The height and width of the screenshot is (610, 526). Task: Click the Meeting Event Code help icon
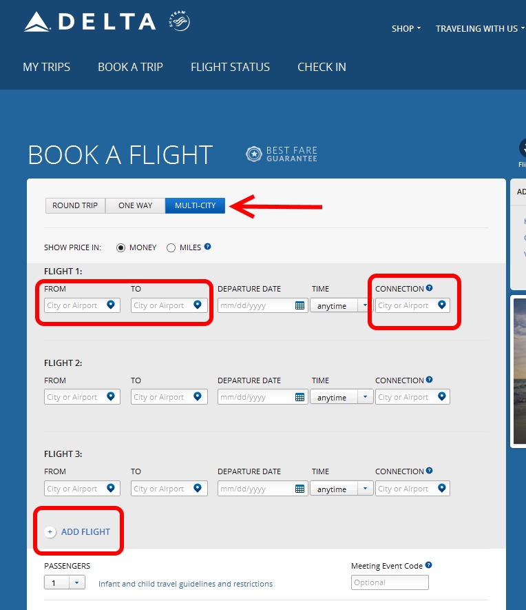(429, 565)
